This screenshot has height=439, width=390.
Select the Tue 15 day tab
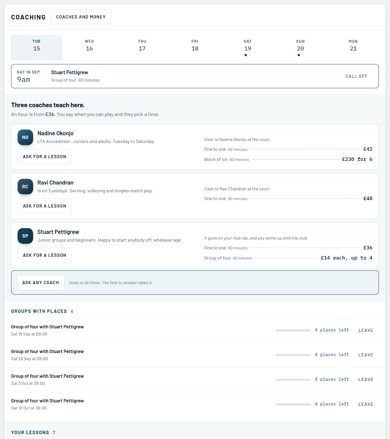(x=37, y=48)
